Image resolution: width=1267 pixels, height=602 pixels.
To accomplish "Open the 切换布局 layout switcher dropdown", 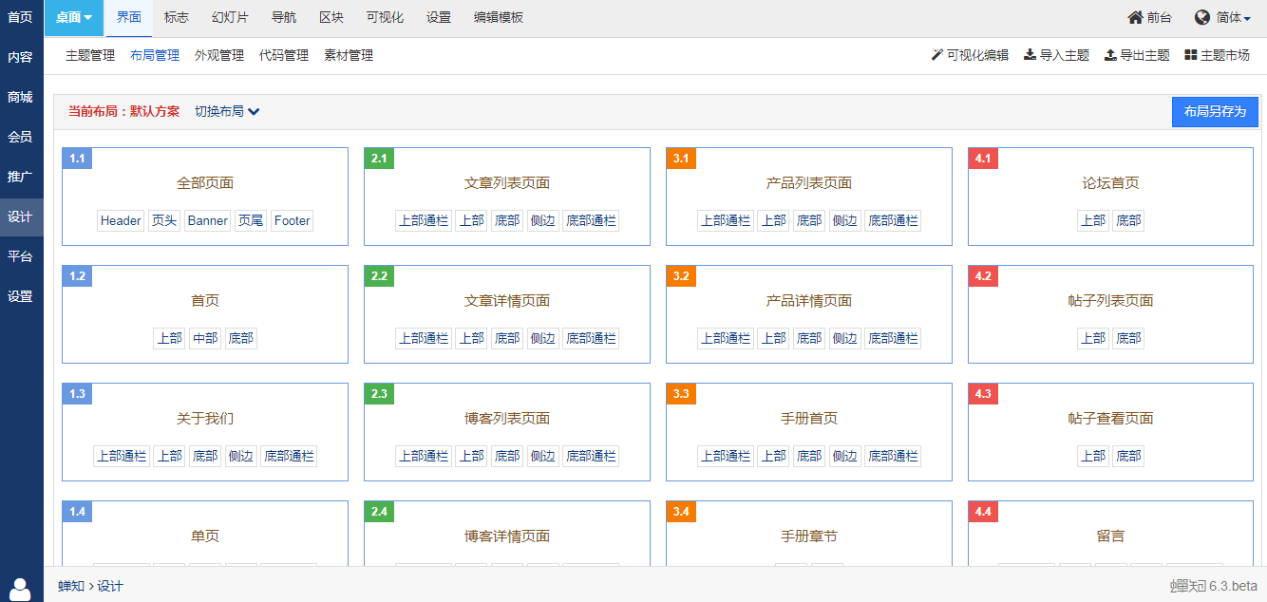I will point(225,110).
